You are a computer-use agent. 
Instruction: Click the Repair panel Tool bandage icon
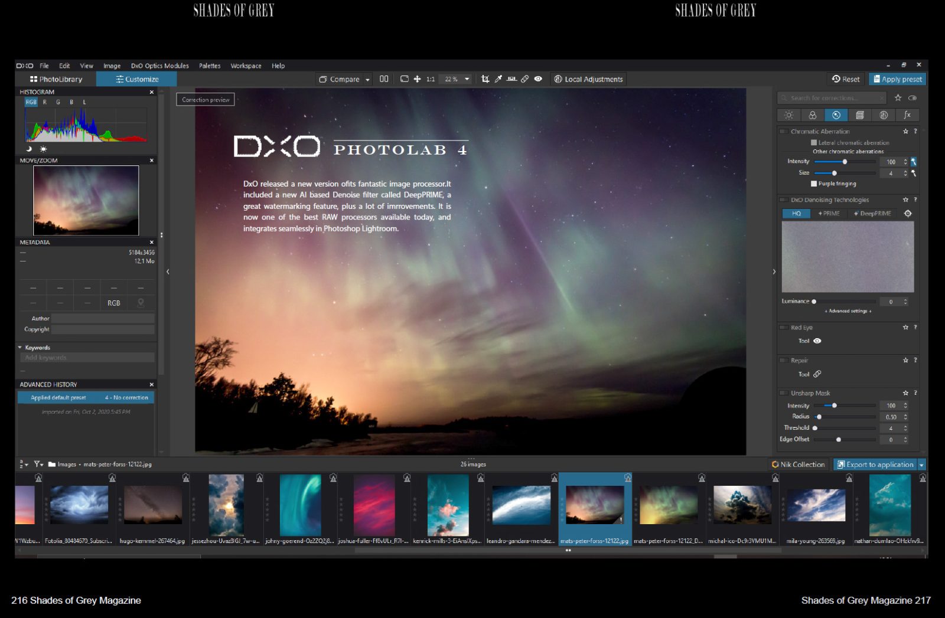click(x=817, y=374)
